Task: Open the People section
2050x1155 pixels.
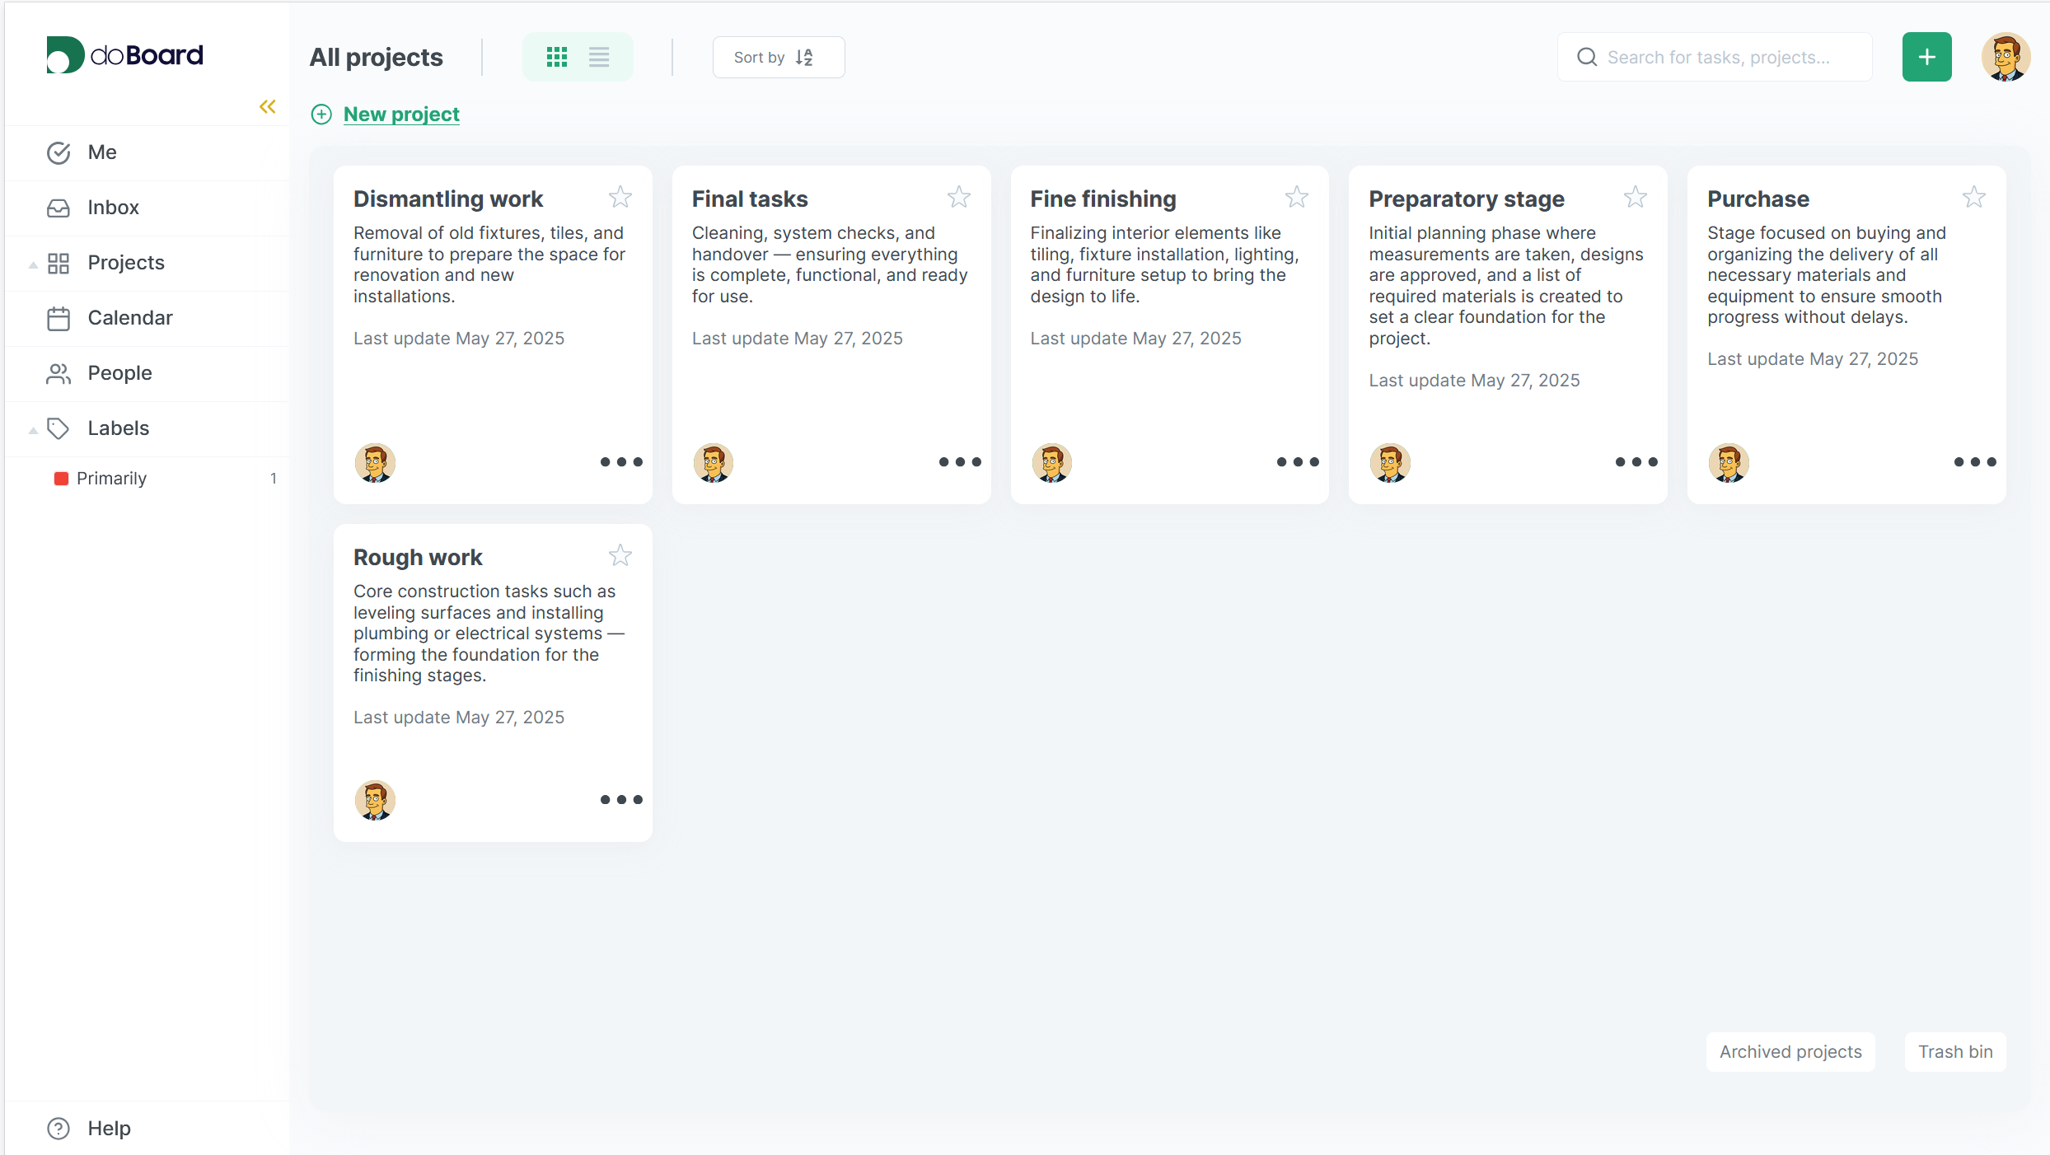Action: click(x=120, y=372)
